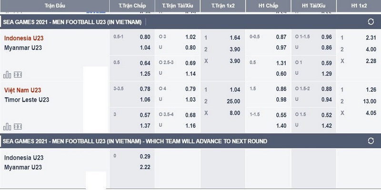Select the T.Trận Chấp column header
The width and height of the screenshot is (381, 190).
[x=132, y=6]
